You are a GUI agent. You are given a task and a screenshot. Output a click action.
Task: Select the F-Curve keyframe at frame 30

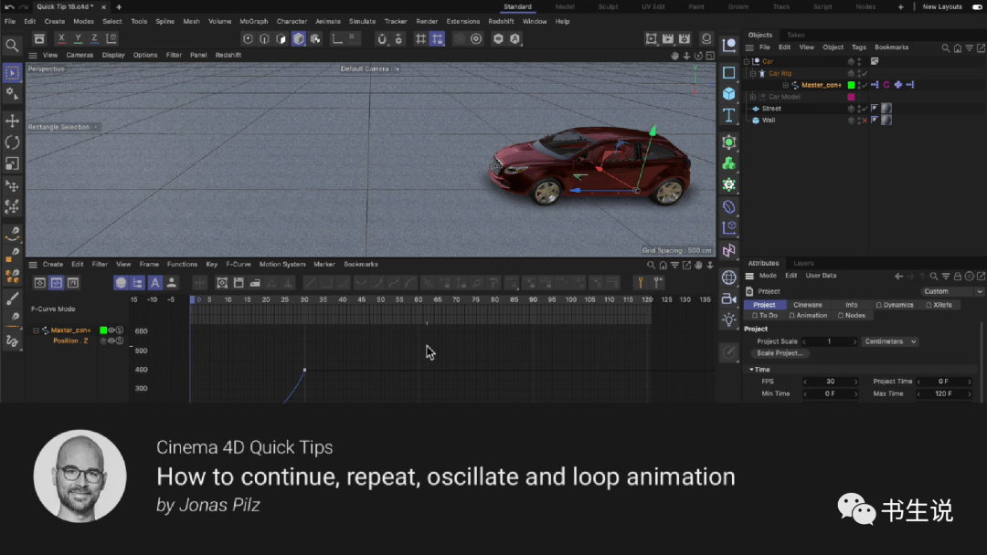(x=304, y=371)
